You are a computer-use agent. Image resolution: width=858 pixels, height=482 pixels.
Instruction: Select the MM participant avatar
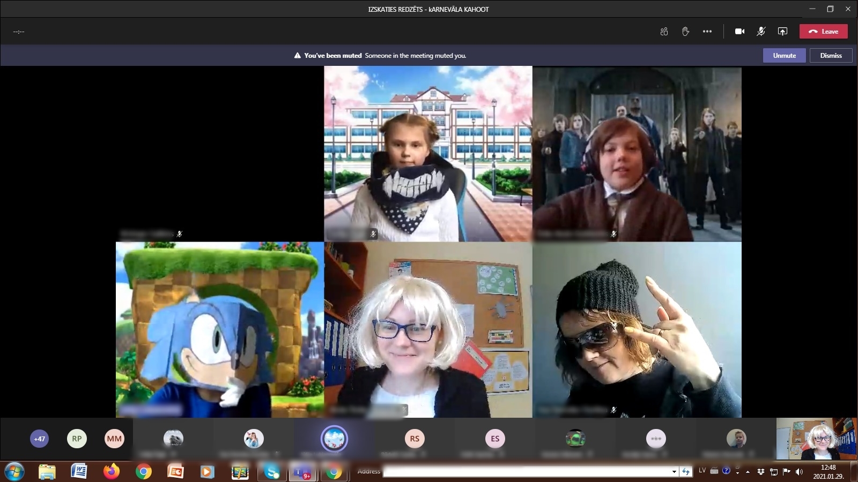pos(114,439)
